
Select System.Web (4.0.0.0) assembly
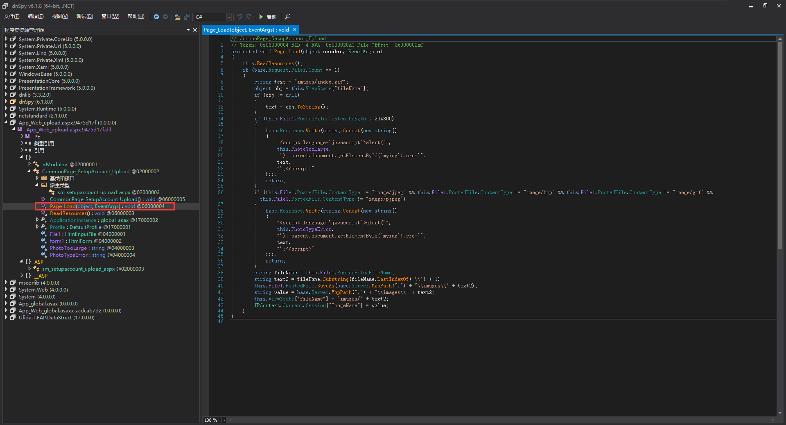pos(43,289)
